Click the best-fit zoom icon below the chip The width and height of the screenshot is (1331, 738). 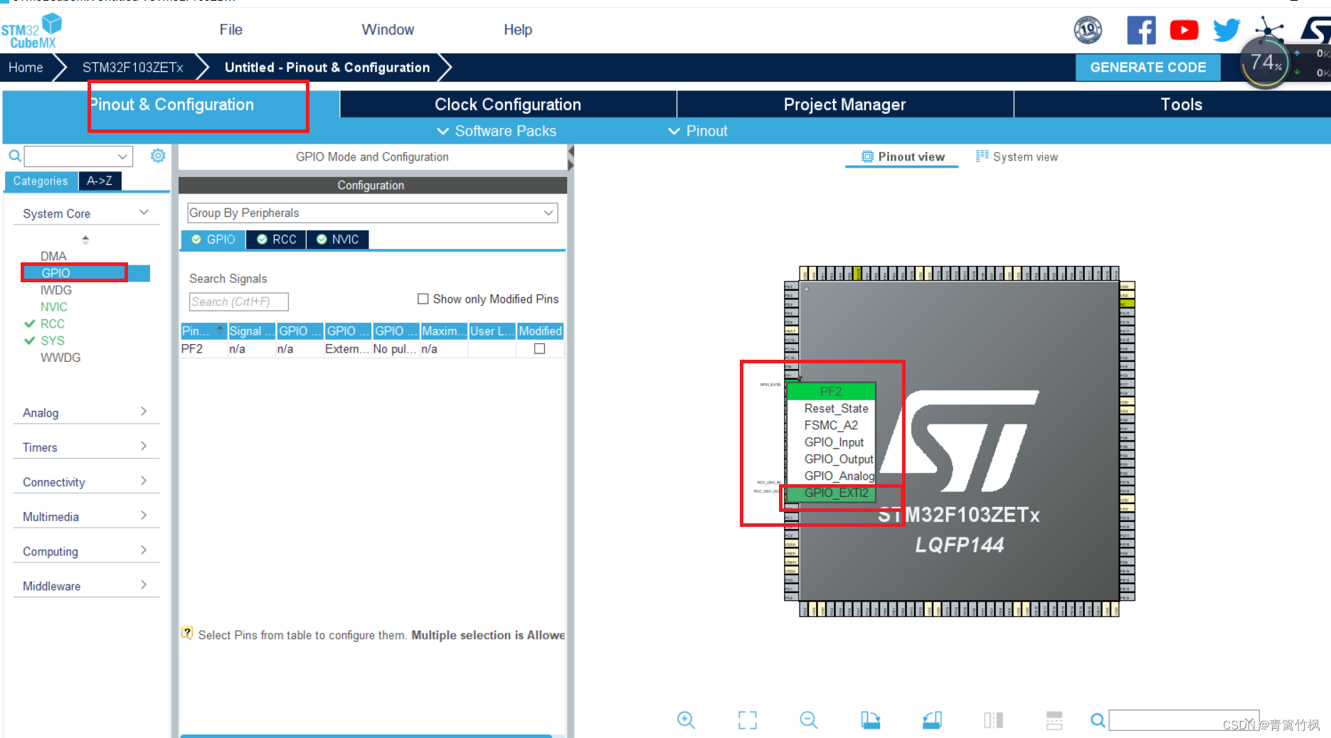[x=747, y=720]
